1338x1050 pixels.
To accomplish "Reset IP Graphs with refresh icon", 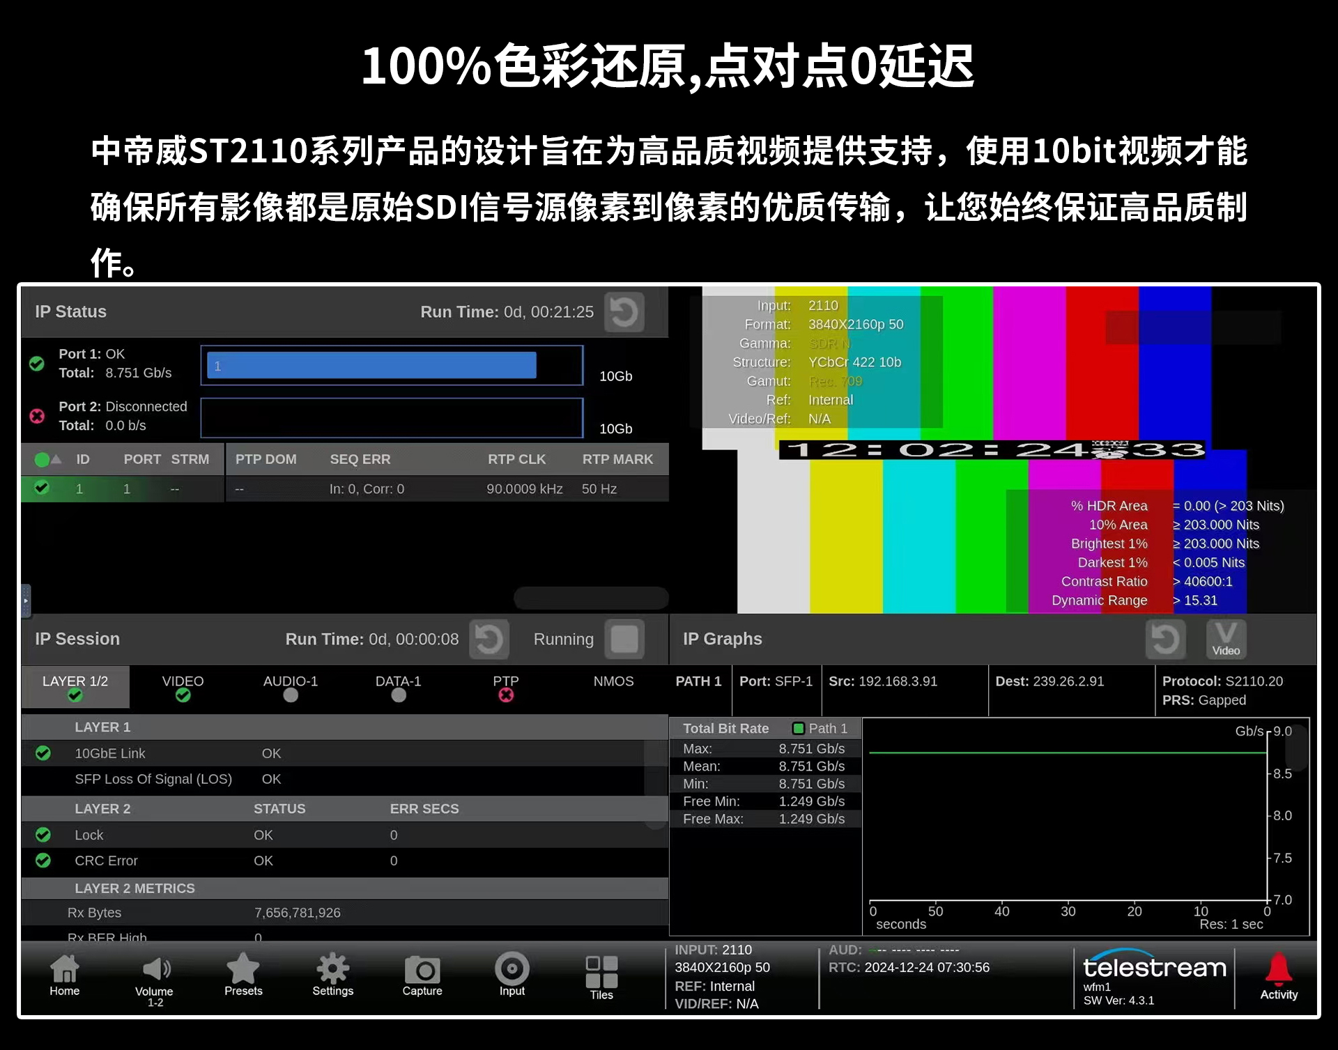I will 1165,639.
